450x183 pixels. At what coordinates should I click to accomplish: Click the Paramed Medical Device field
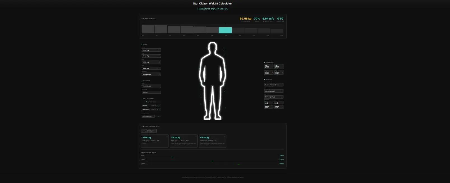coord(274,85)
